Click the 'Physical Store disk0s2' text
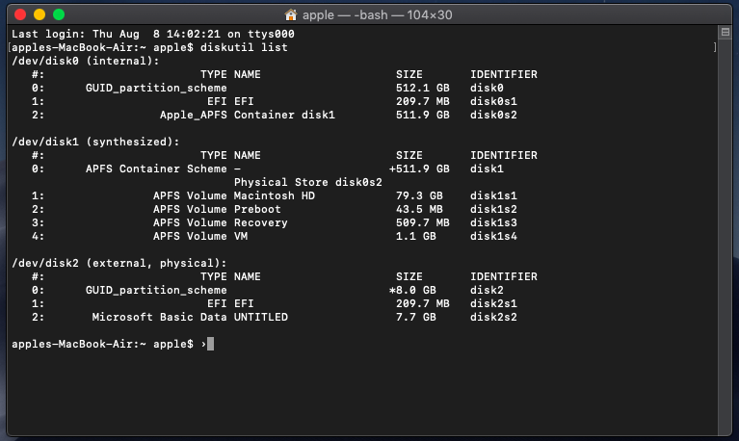This screenshot has width=739, height=441. click(x=307, y=182)
